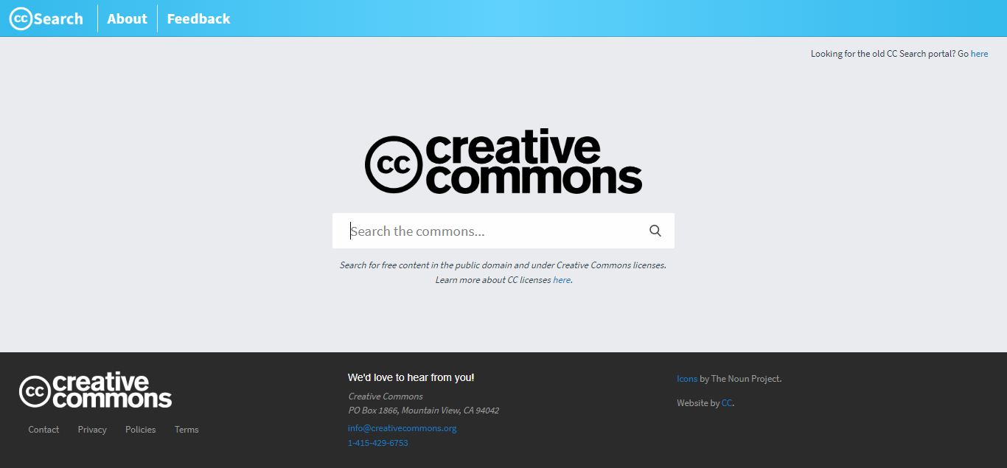Image resolution: width=1007 pixels, height=468 pixels.
Task: Click the PO Box 1866, Mountain View address text
Action: (424, 411)
